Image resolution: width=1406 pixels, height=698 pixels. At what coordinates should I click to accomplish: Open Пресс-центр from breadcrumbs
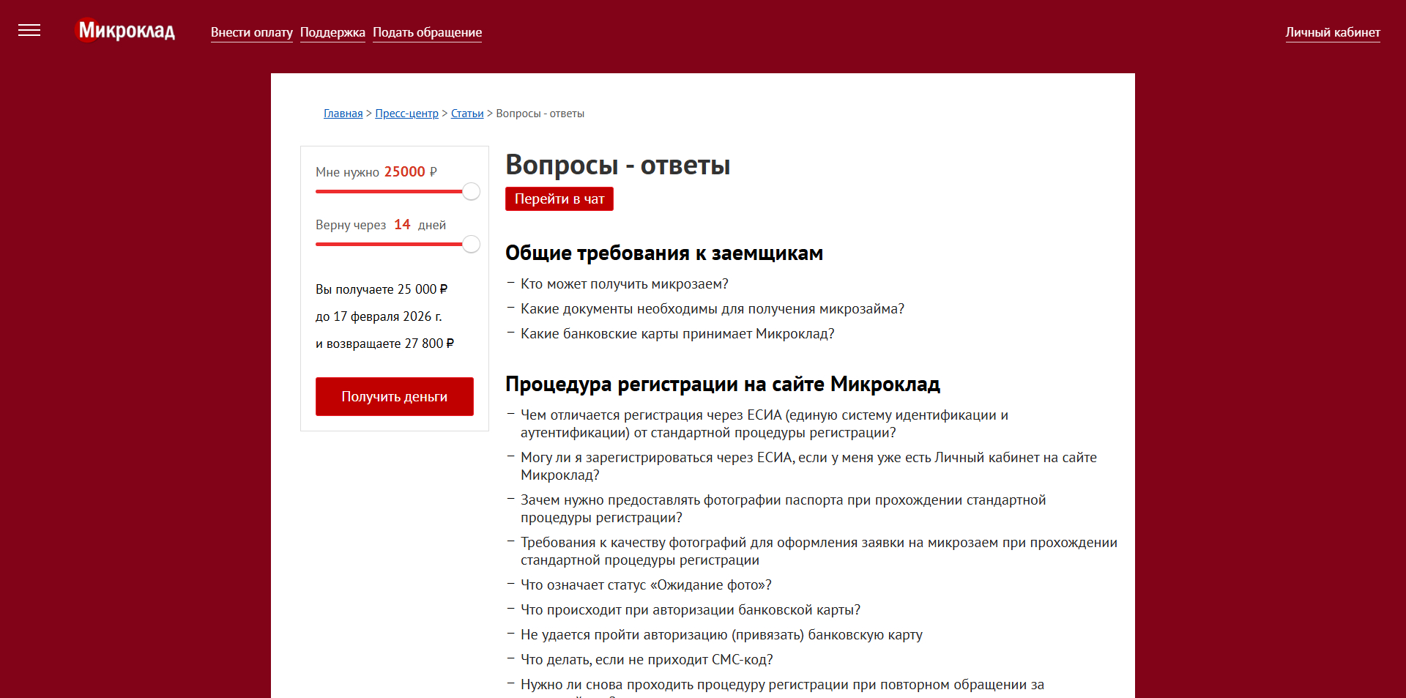coord(406,113)
